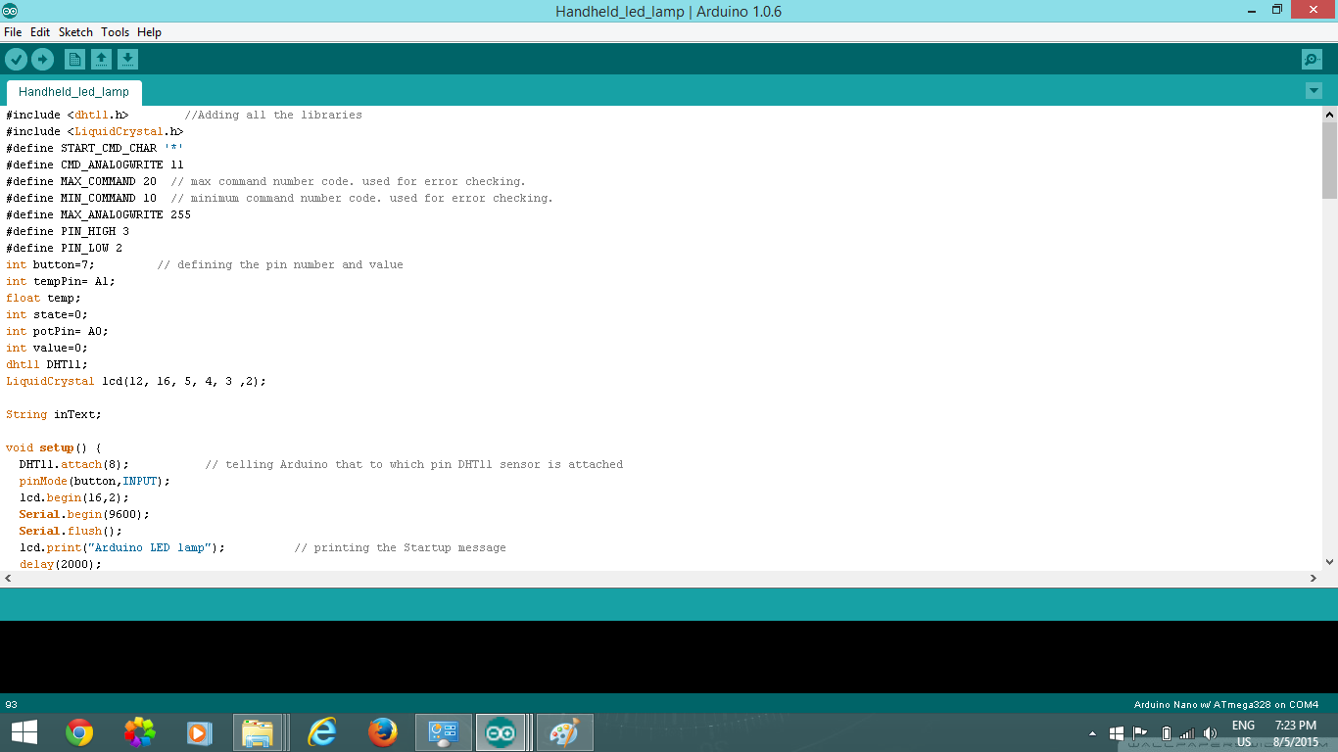1338x752 pixels.
Task: Create a new sketch with the New icon
Action: 74,60
